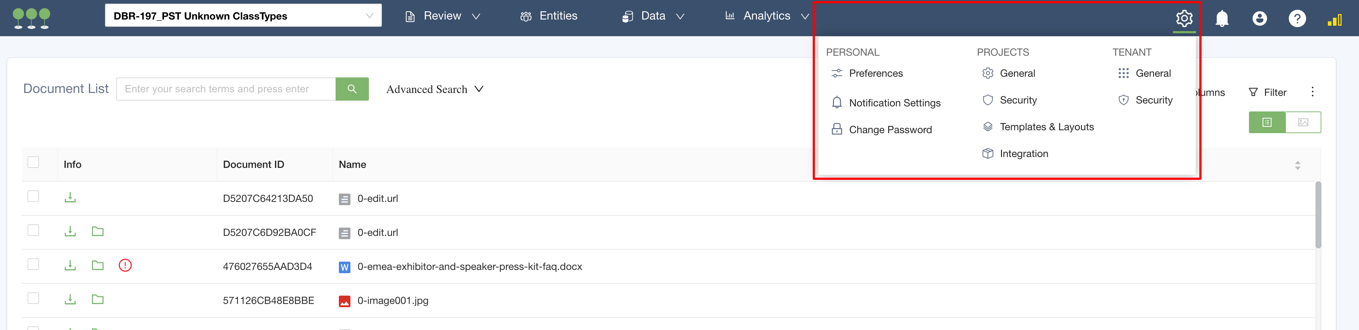Expand the Advanced Search options
The image size is (1359, 330).
click(434, 90)
